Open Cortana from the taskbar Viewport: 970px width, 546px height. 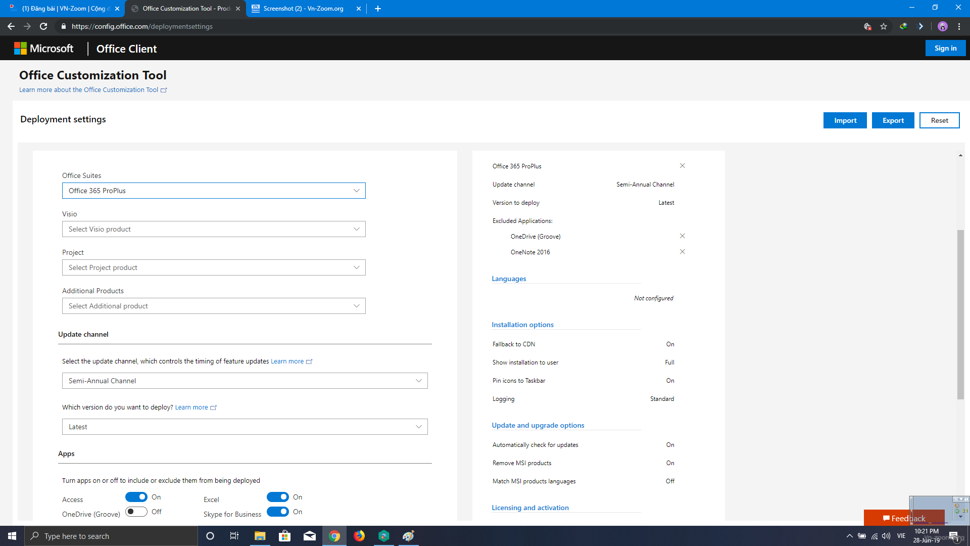pos(210,536)
